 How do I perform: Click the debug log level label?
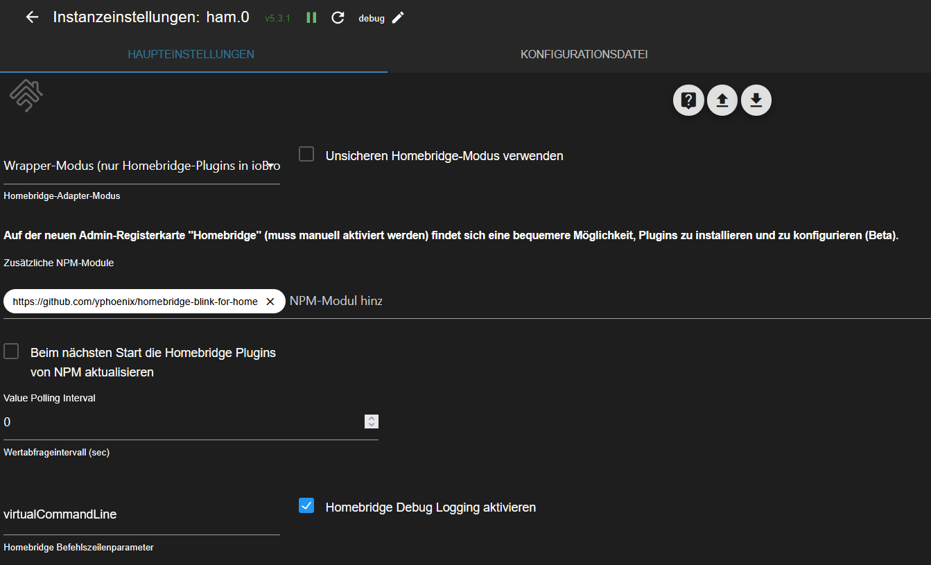click(x=371, y=19)
